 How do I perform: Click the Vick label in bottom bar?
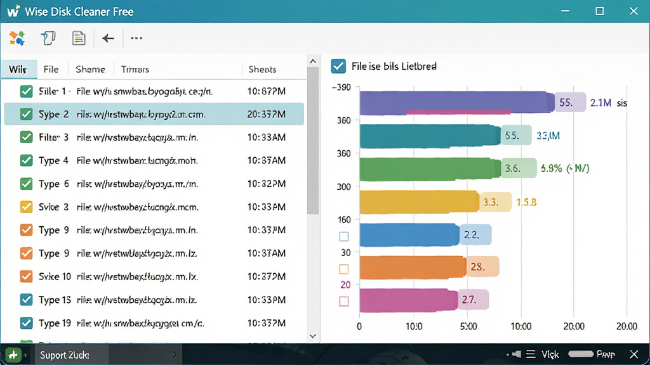(550, 354)
